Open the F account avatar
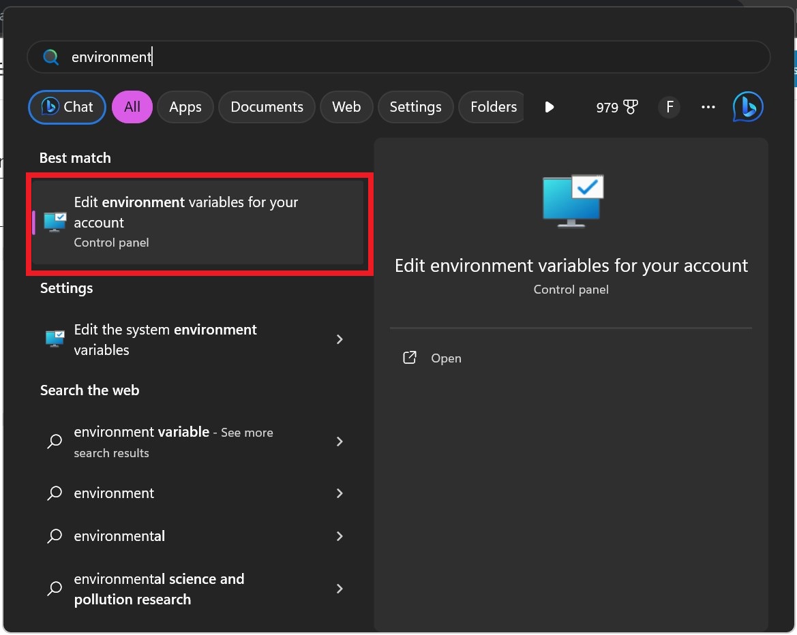 tap(670, 107)
